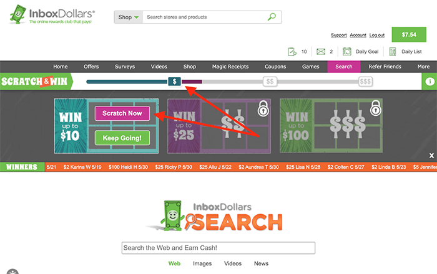Click the InboxDollars logo
Screen dimensions: 437x274
coord(52,14)
